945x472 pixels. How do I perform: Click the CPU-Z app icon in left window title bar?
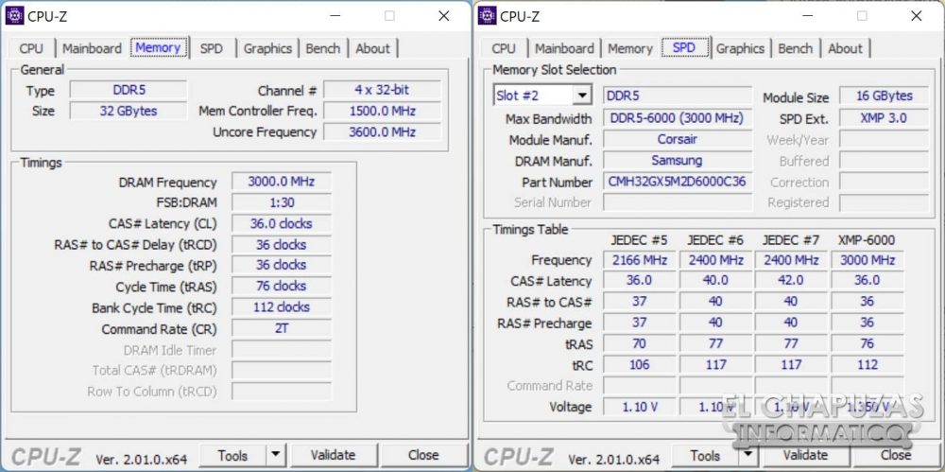click(x=14, y=15)
